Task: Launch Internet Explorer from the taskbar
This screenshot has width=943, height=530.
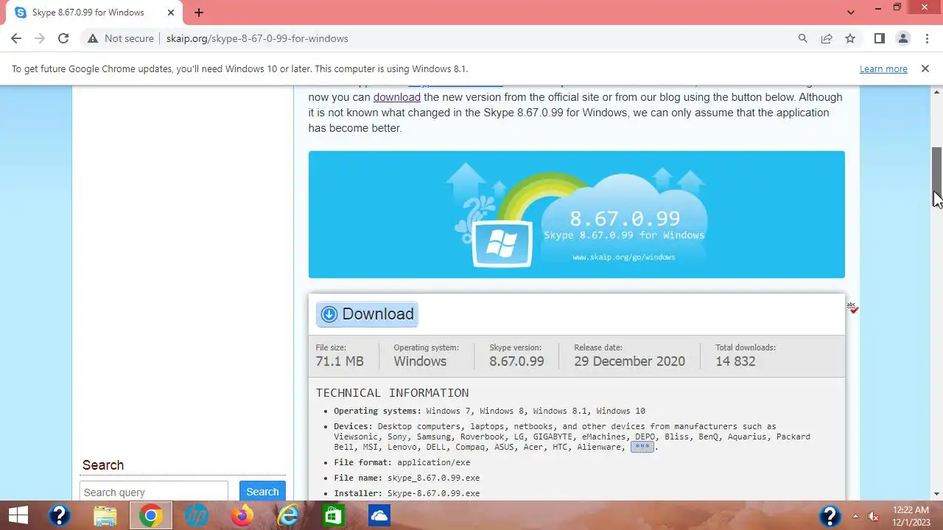Action: [x=288, y=516]
